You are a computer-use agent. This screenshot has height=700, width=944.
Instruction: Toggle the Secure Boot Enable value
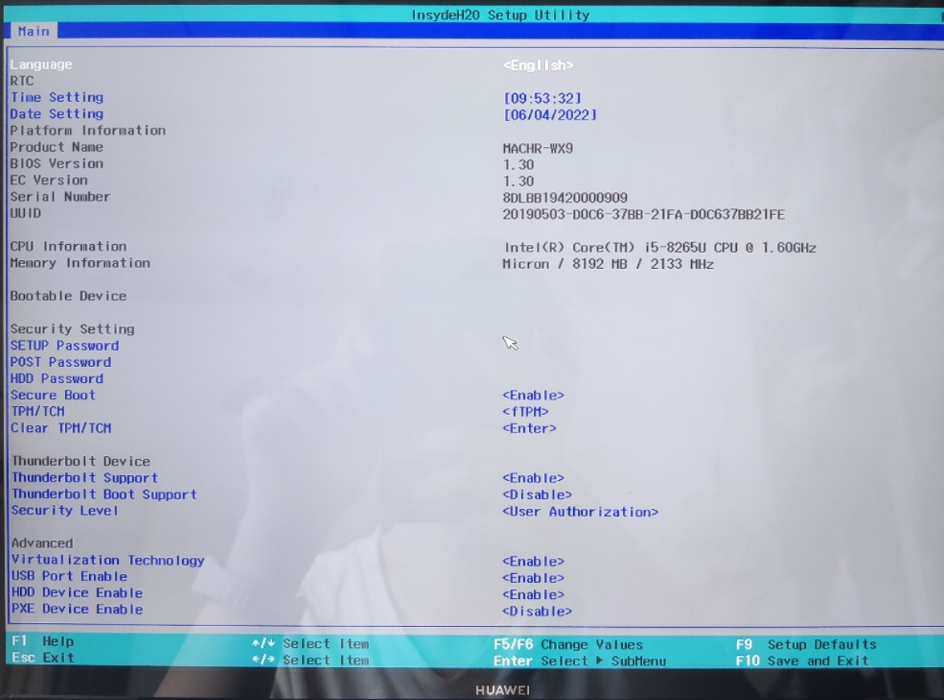[x=533, y=395]
